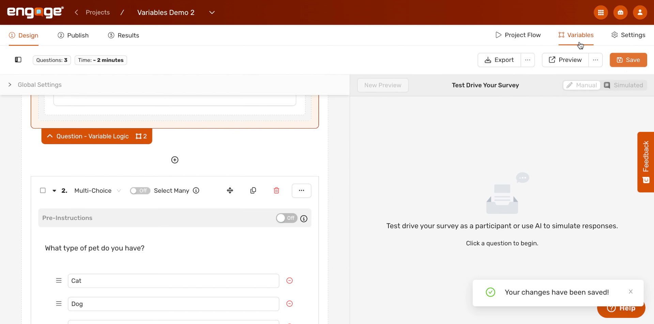654x324 pixels.
Task: Go to the Projects breadcrumb link
Action: click(x=98, y=12)
